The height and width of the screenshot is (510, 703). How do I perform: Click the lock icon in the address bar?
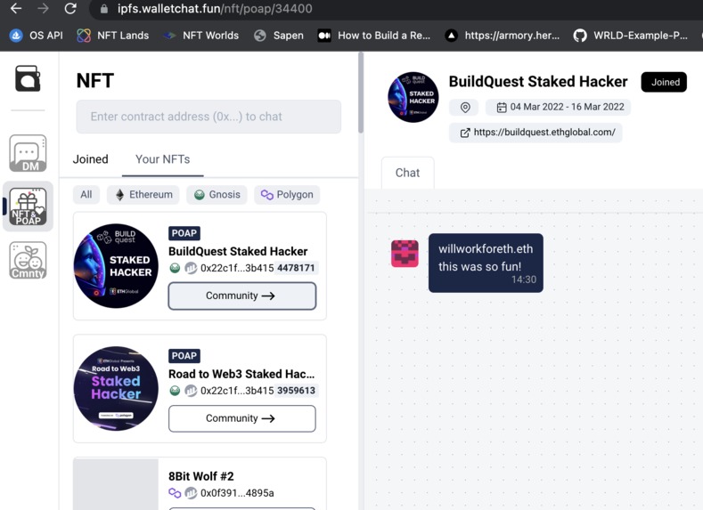point(104,9)
